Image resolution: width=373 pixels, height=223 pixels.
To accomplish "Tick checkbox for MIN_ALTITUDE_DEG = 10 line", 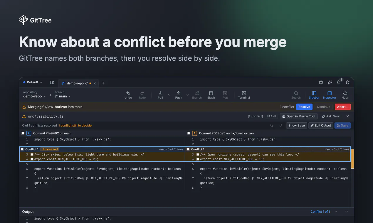I will pos(198,159).
